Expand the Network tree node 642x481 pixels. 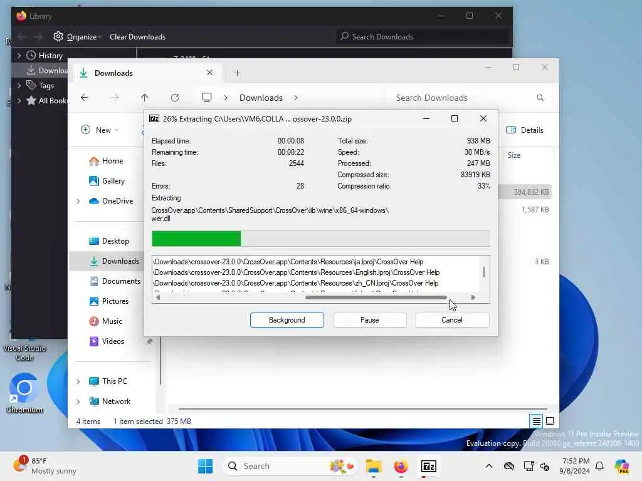pyautogui.click(x=78, y=401)
